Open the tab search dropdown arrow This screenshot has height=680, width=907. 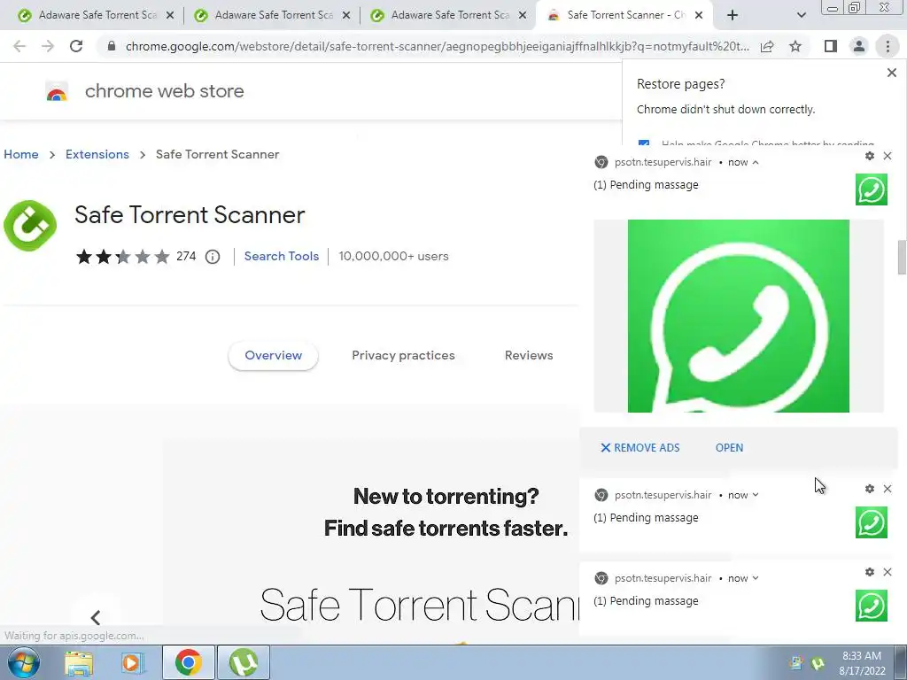pos(801,15)
